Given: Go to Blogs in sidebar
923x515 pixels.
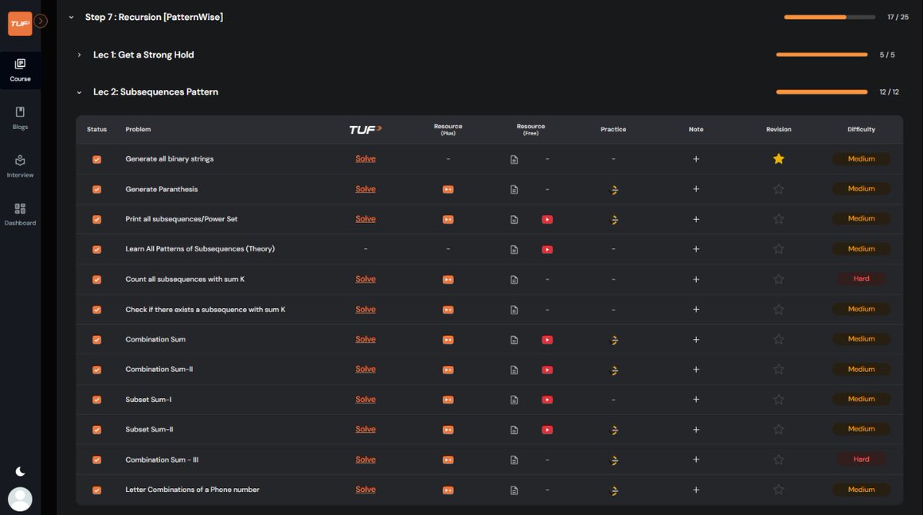Looking at the screenshot, I should (x=20, y=118).
